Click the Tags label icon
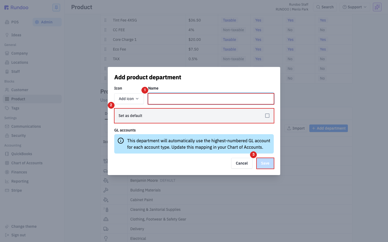388x242 pixels. tap(7, 108)
